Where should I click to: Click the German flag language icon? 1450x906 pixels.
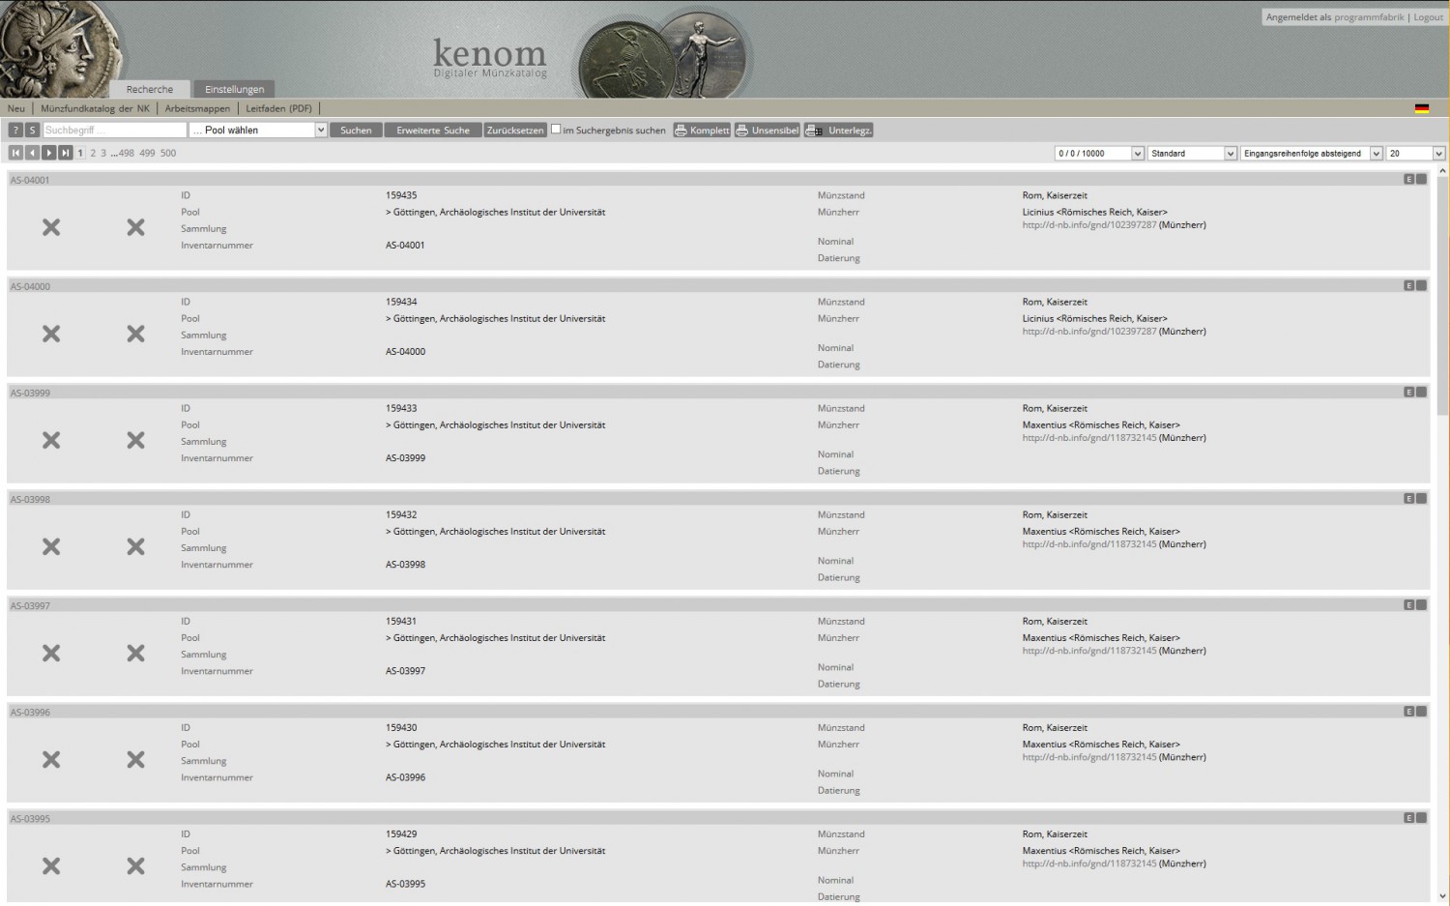click(1421, 108)
